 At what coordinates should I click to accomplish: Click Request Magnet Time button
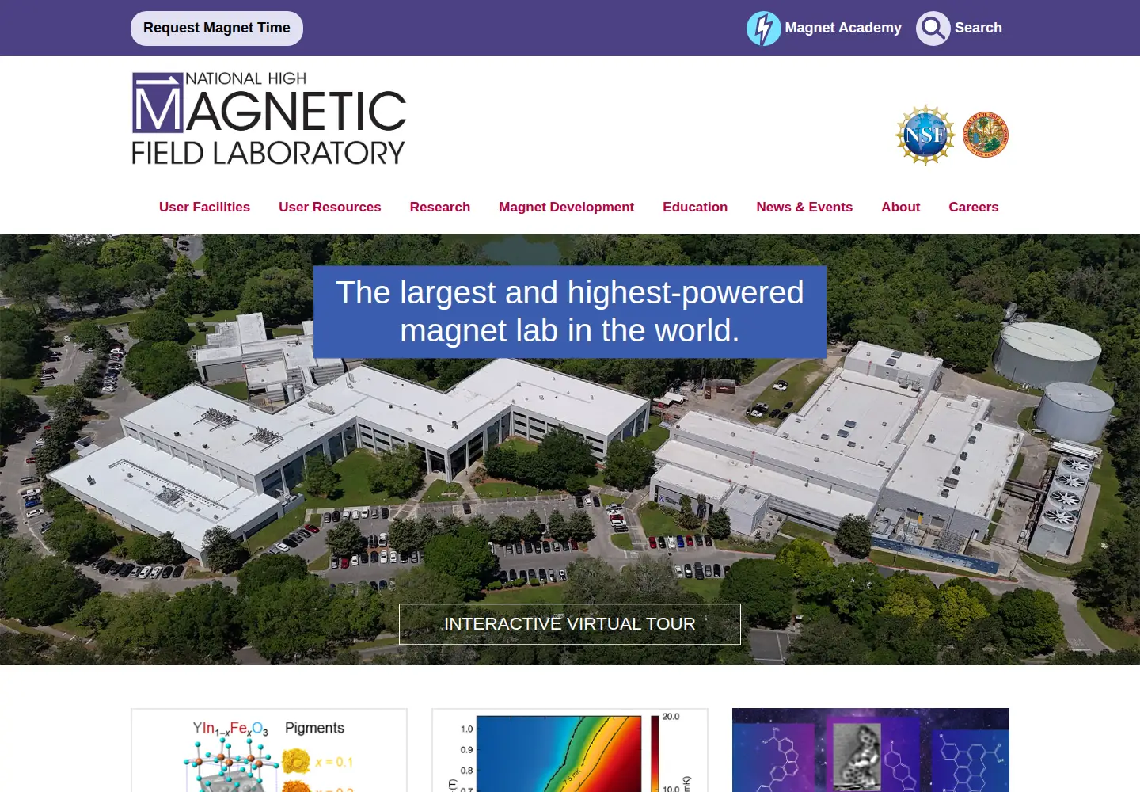point(217,29)
